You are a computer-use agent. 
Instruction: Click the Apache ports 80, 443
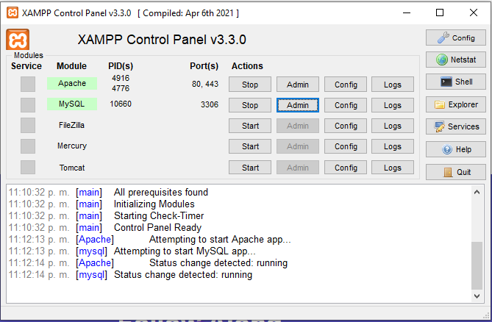pyautogui.click(x=205, y=84)
